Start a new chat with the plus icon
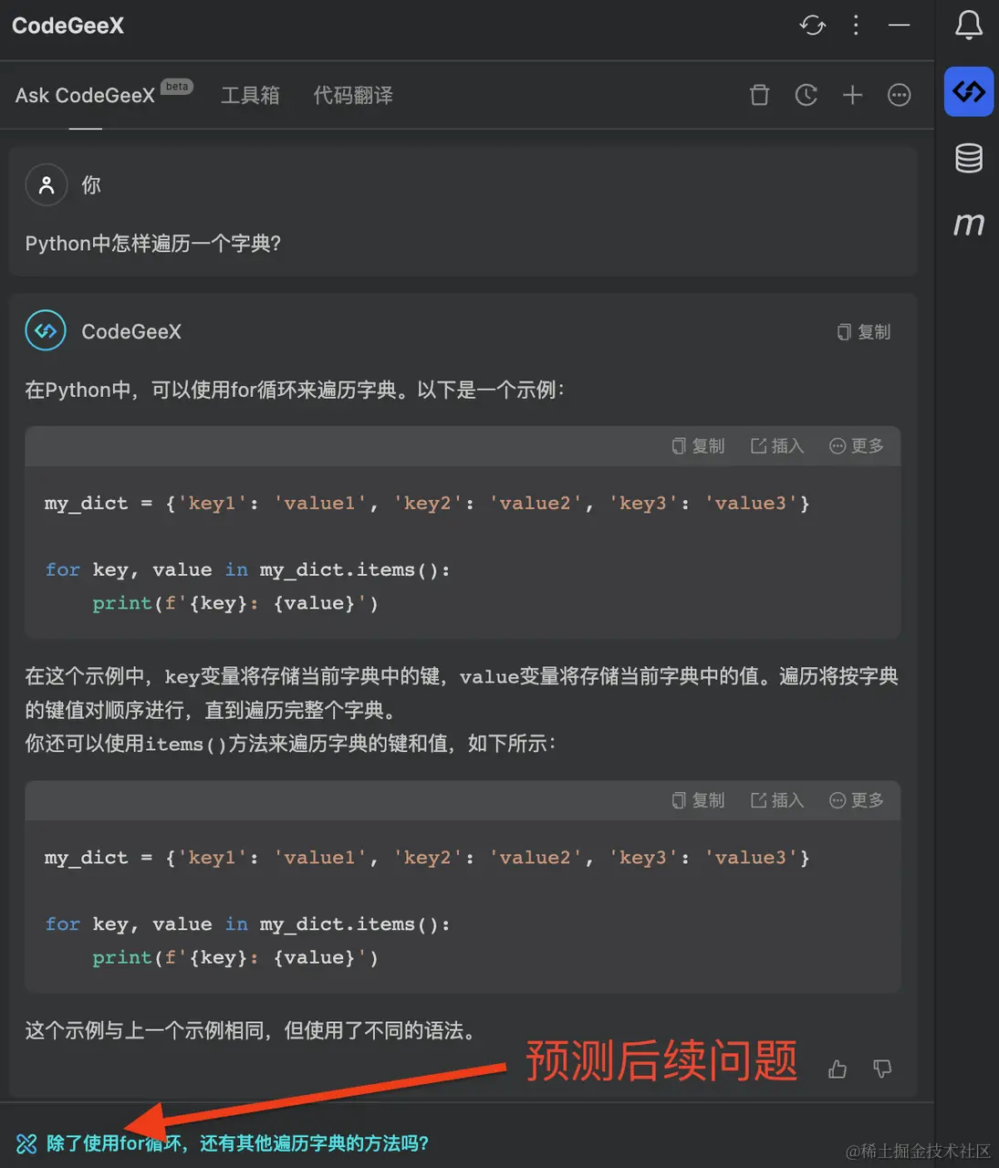 pos(852,95)
